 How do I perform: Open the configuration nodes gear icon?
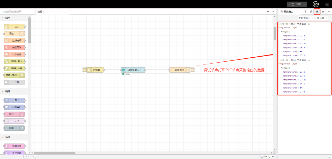(x=323, y=12)
